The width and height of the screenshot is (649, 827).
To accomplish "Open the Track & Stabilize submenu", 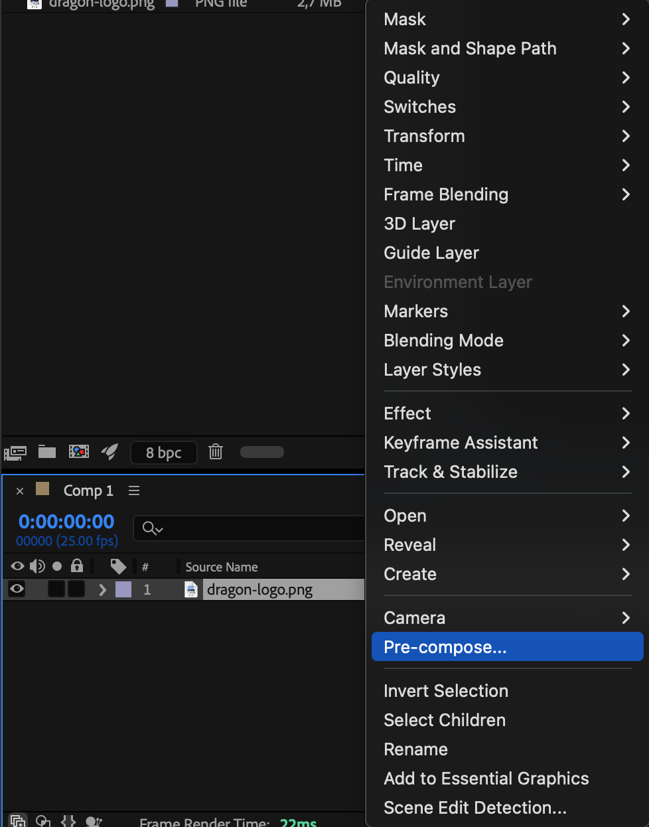I will (507, 472).
